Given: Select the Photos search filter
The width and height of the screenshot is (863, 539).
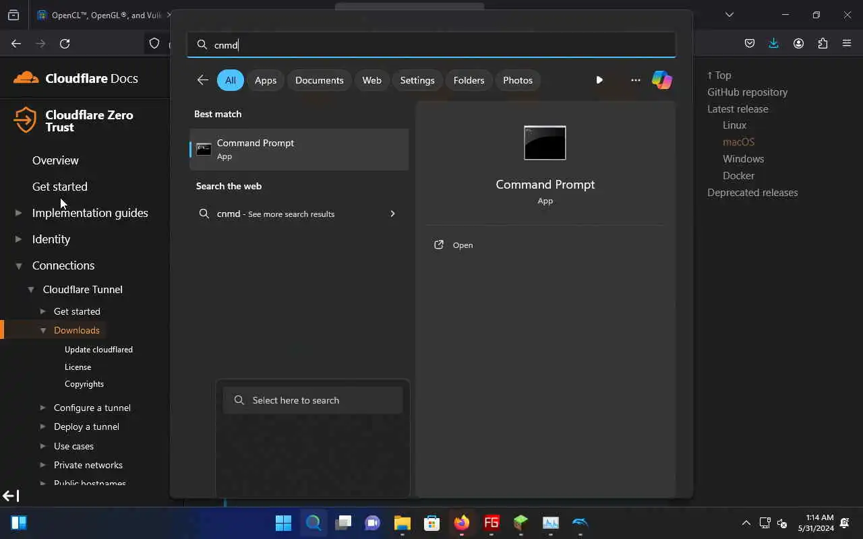Looking at the screenshot, I should coord(518,80).
